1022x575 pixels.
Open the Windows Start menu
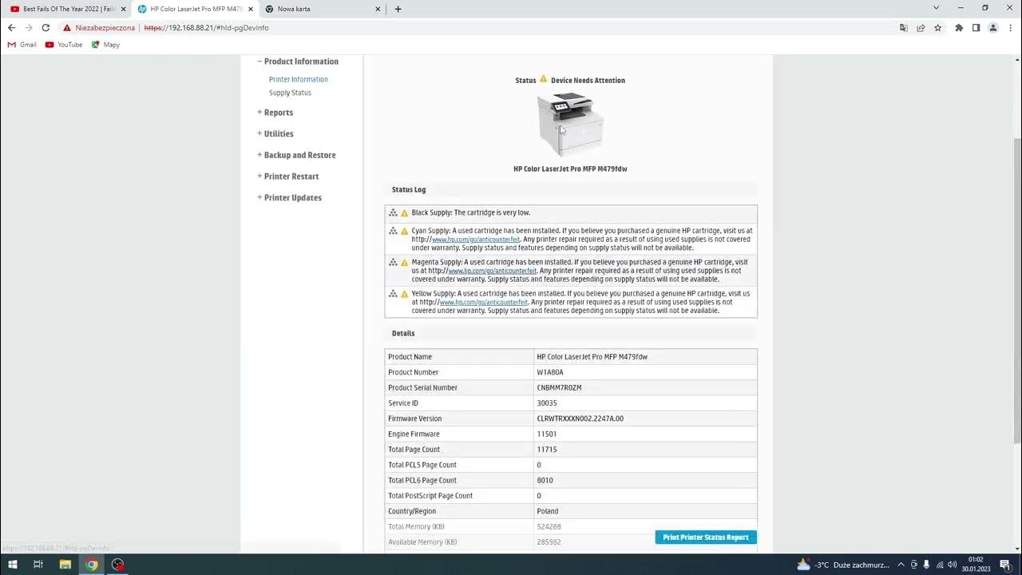[12, 565]
